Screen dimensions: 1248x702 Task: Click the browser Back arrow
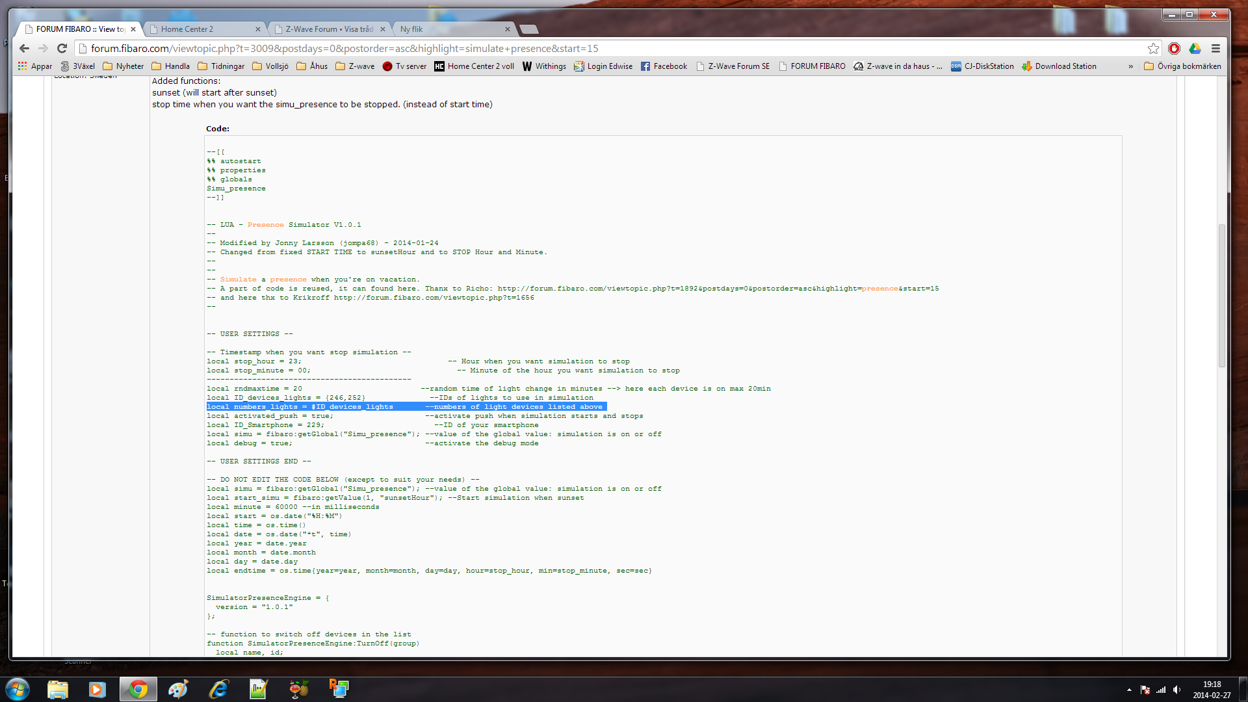(24, 48)
